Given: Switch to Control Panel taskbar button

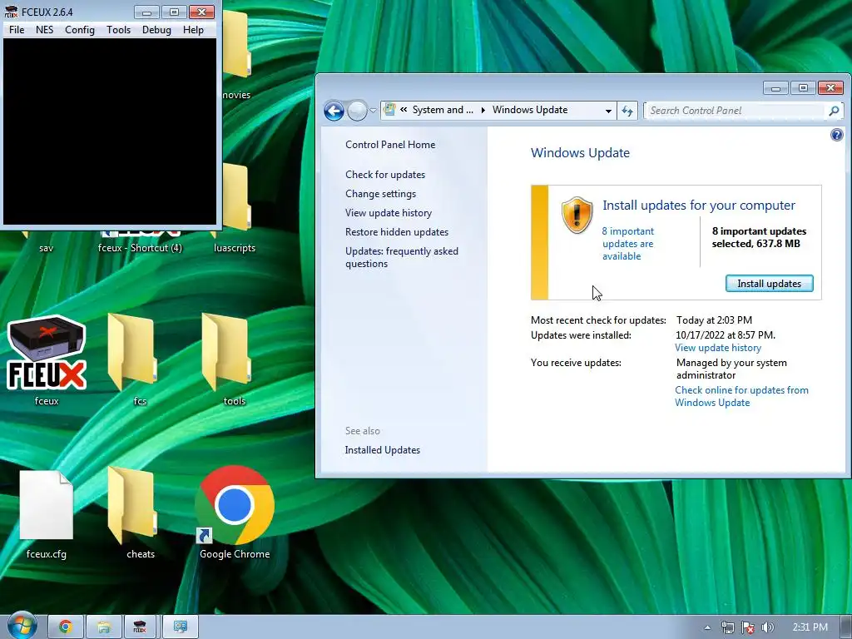Looking at the screenshot, I should pos(181,627).
